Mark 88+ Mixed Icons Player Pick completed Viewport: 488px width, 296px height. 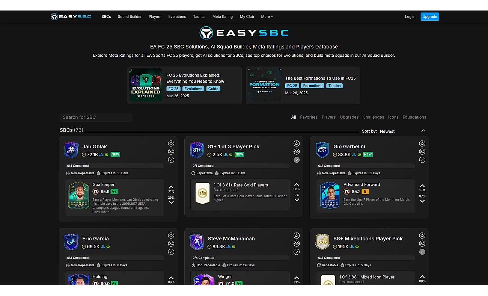click(x=422, y=252)
